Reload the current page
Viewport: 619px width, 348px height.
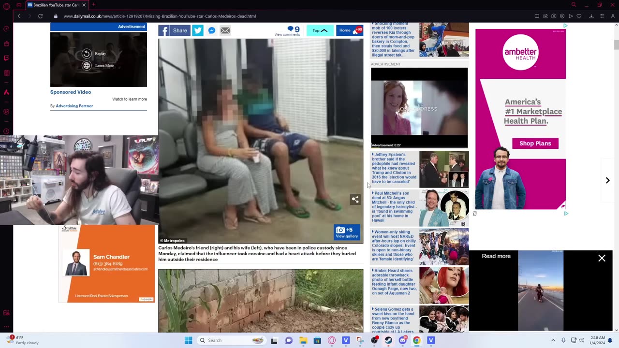41,16
